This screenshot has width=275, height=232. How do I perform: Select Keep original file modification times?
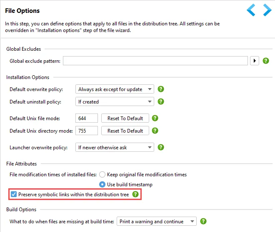click(x=102, y=175)
